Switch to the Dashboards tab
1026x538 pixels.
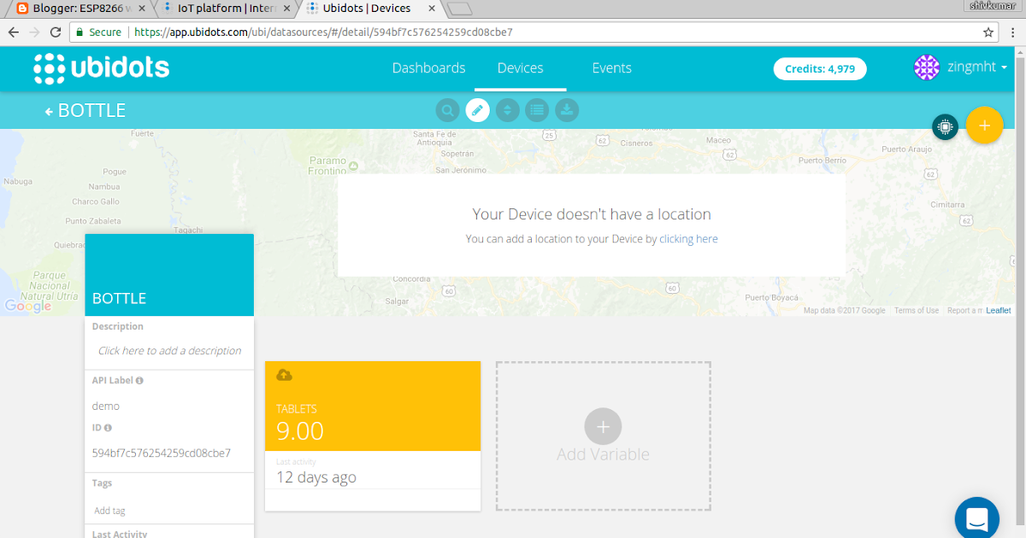[428, 67]
